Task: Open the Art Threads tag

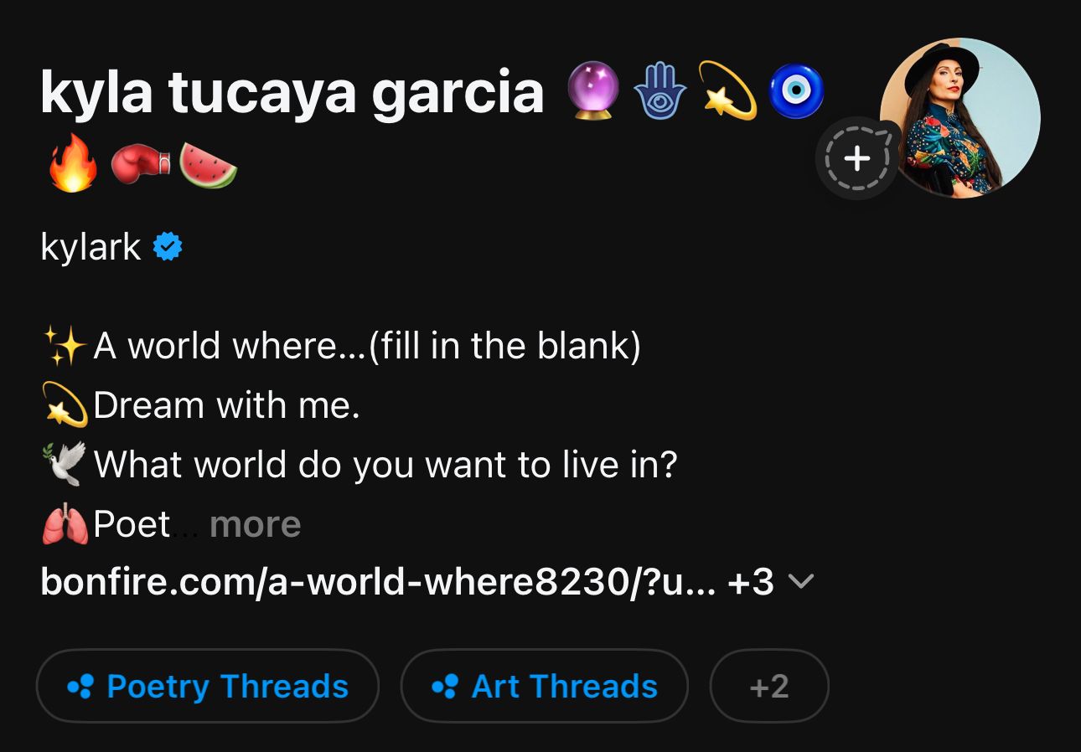Action: (x=545, y=686)
